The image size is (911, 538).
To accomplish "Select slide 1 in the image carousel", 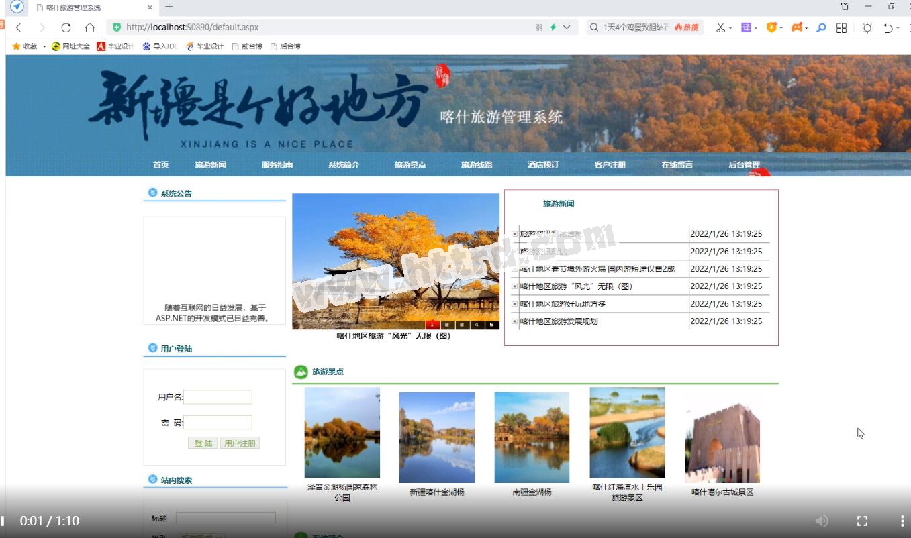I will tap(432, 325).
